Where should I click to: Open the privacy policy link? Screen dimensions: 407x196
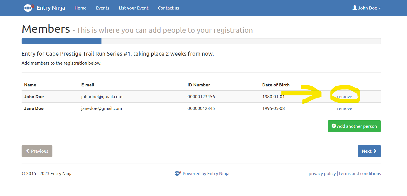[x=322, y=173]
